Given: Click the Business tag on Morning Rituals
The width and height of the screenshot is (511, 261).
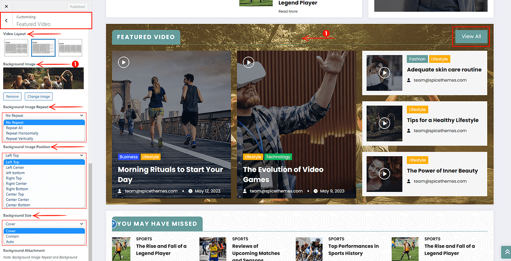Looking at the screenshot, I should pos(128,157).
